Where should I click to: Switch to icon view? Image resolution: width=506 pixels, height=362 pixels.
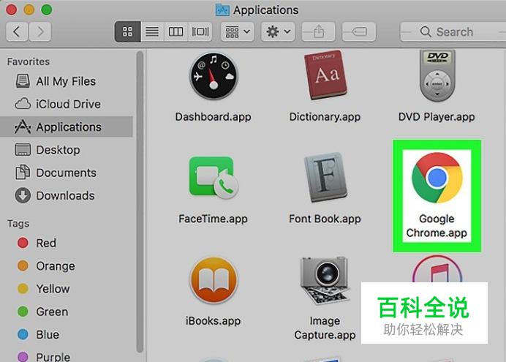click(127, 31)
